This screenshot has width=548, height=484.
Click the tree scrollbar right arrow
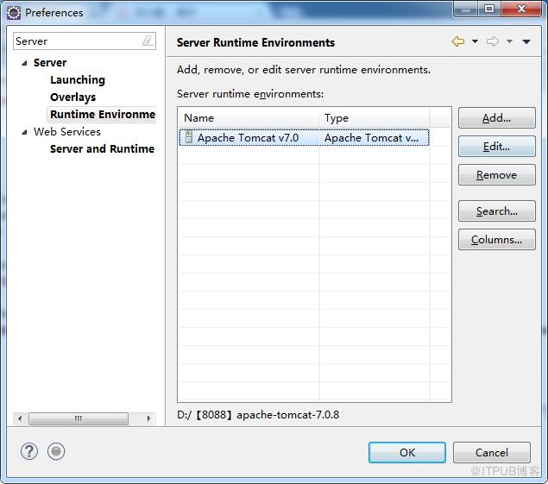click(149, 418)
